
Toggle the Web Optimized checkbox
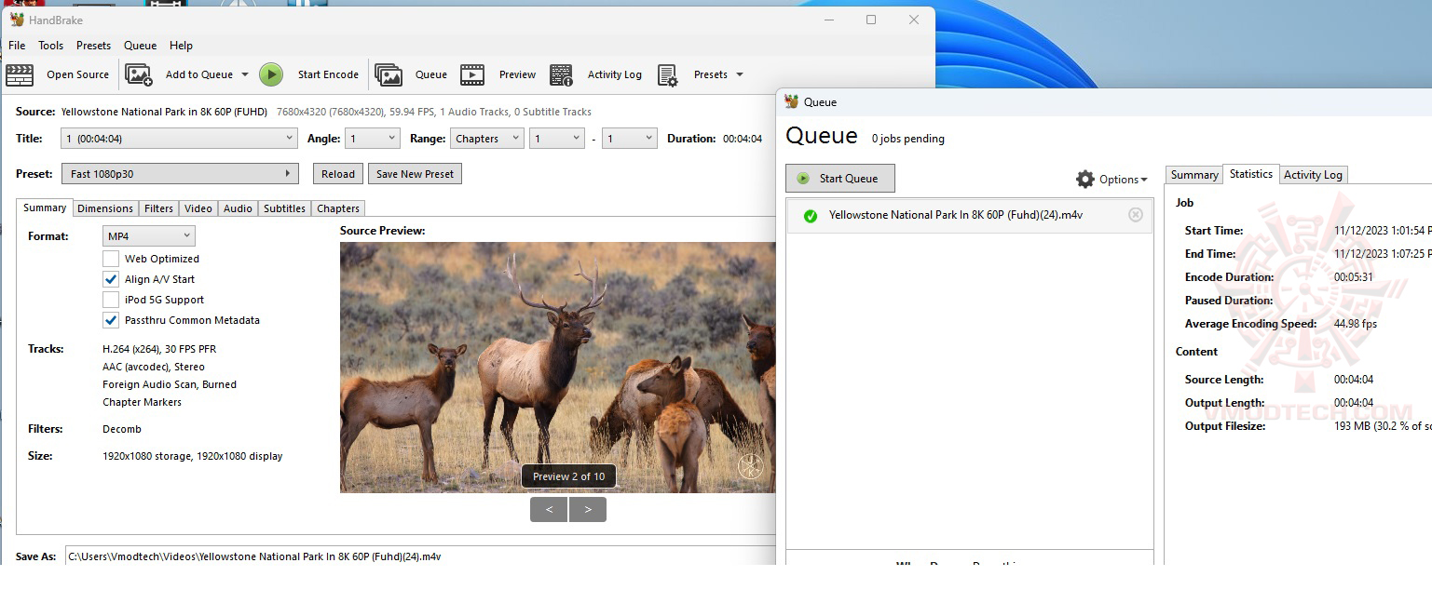coord(111,259)
